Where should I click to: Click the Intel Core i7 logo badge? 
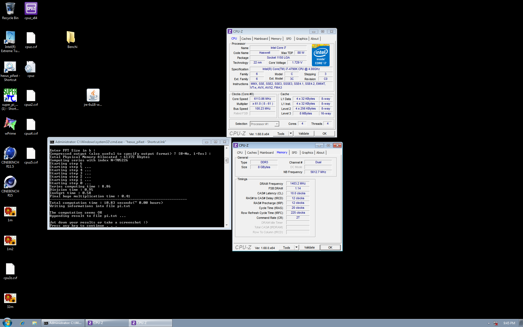[x=321, y=55]
